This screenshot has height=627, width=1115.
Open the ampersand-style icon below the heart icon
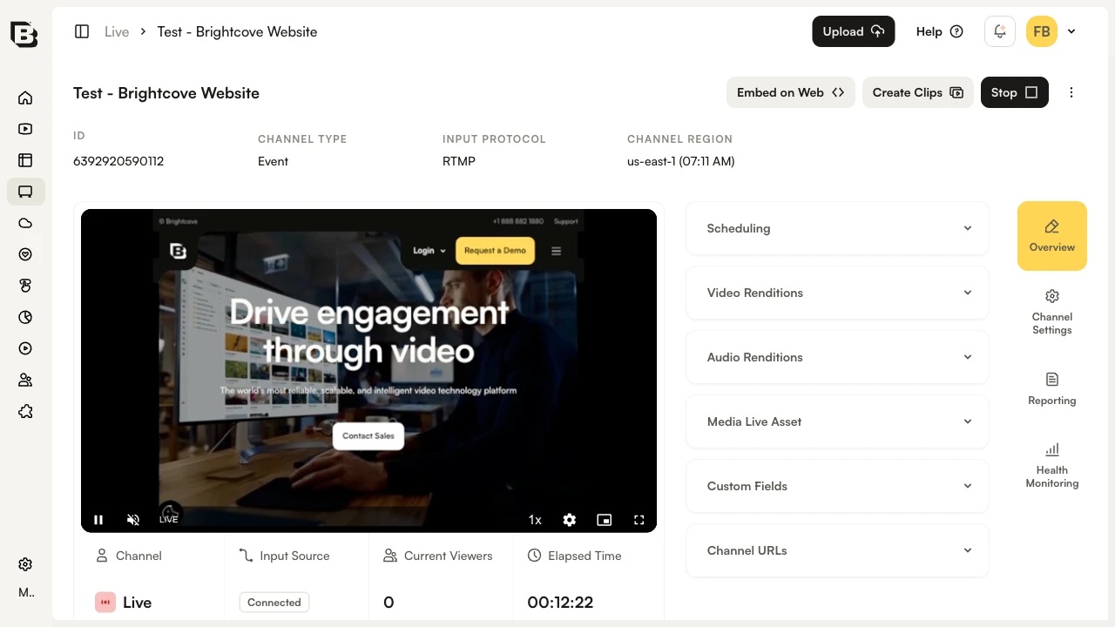point(25,286)
